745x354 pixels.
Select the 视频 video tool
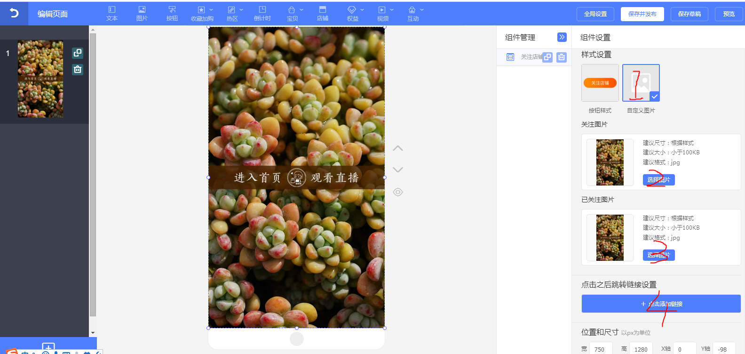pos(382,14)
